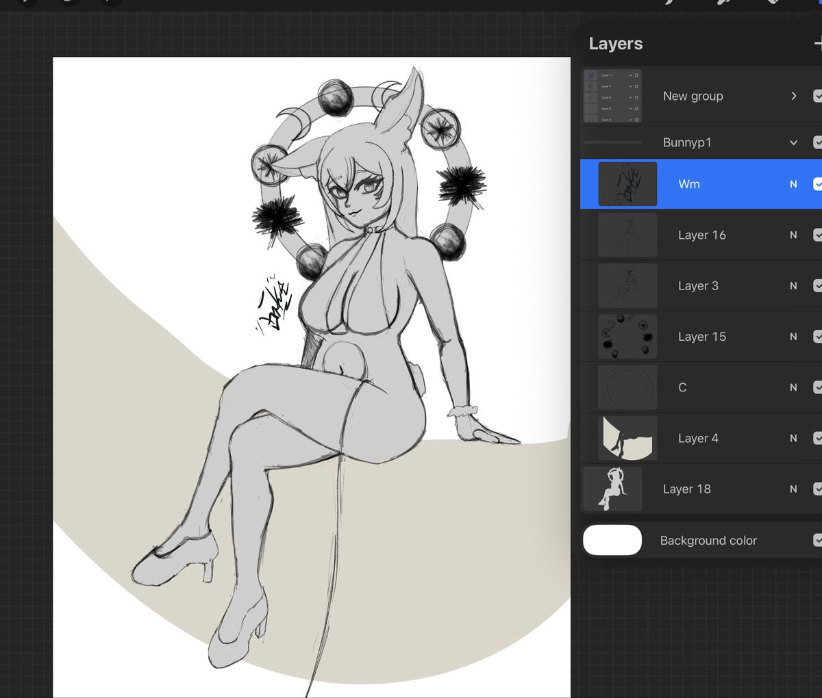Select the 'Layer 16' name

point(701,235)
